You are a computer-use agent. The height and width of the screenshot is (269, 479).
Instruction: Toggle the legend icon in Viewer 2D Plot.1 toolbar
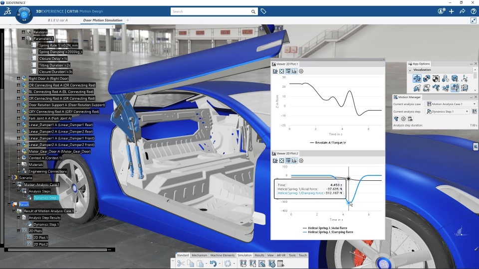pyautogui.click(x=288, y=71)
